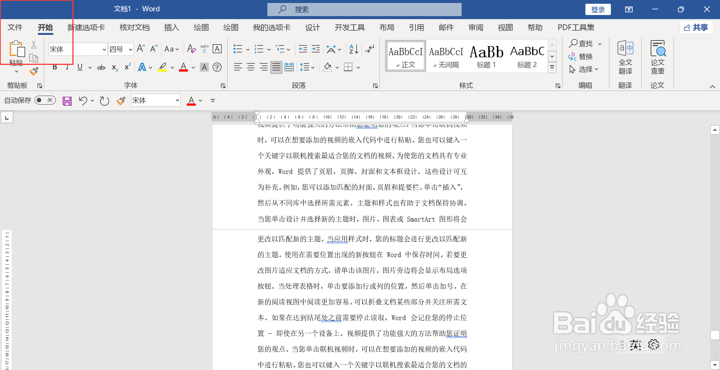Open the Find (查找) dropdown arrow
This screenshot has width=720, height=370.
tap(600, 44)
